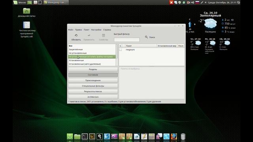Click the Менеджер пакетов taskbar window button
253x142 pixels.
[56, 2]
